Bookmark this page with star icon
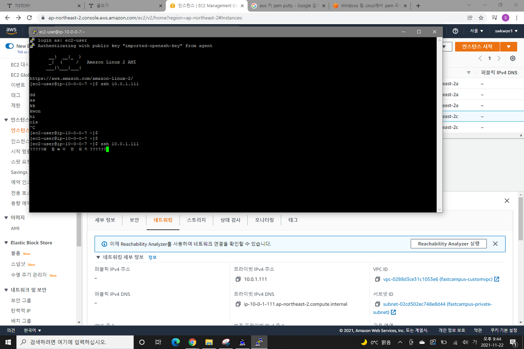 481,18
